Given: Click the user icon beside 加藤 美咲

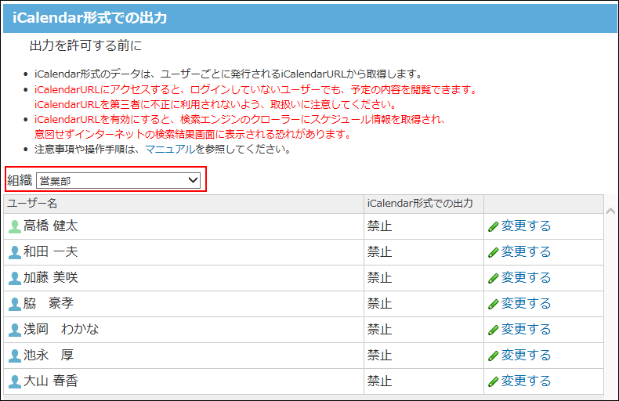Looking at the screenshot, I should pyautogui.click(x=15, y=278).
